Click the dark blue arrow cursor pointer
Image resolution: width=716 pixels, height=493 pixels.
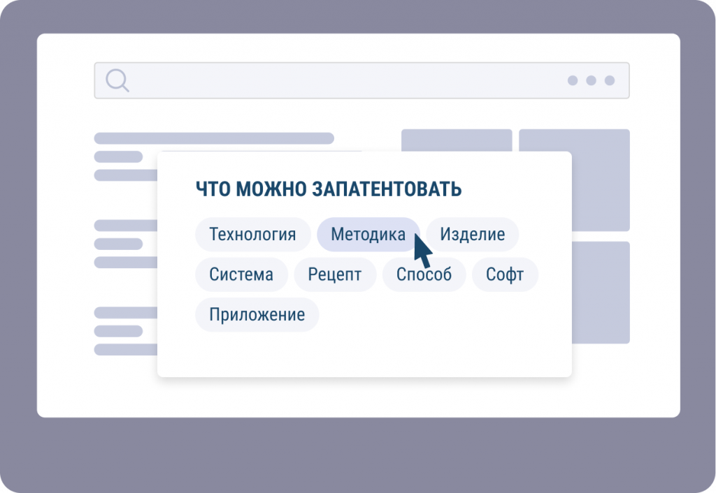422,248
